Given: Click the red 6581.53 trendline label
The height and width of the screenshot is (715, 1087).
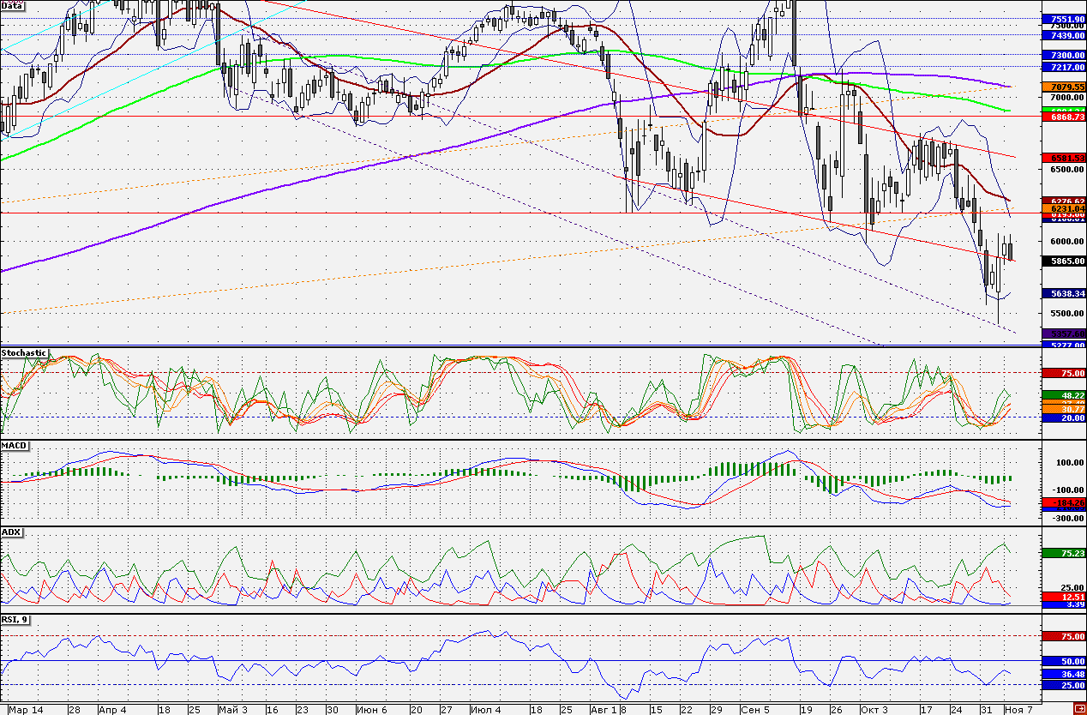Looking at the screenshot, I should tap(1063, 159).
